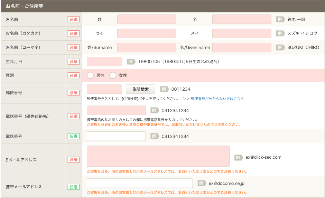Click the 例 icon beside 0011234
This screenshot has height=198, width=325.
tap(164, 89)
